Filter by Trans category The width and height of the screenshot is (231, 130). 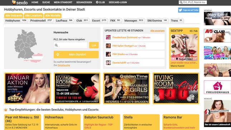177,21
